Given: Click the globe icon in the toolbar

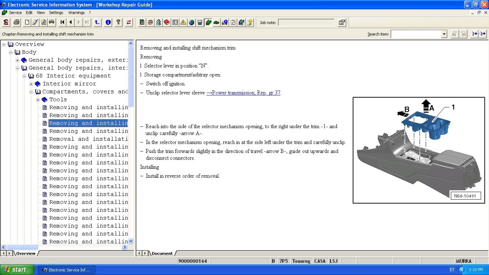Looking at the screenshot, I should click(191, 23).
